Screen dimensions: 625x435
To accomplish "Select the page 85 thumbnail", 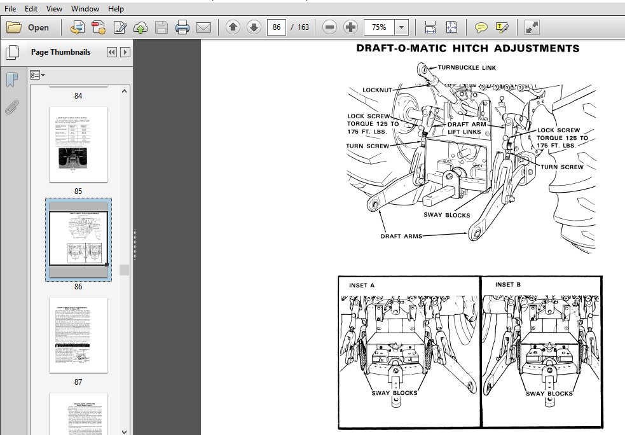I will click(x=79, y=144).
